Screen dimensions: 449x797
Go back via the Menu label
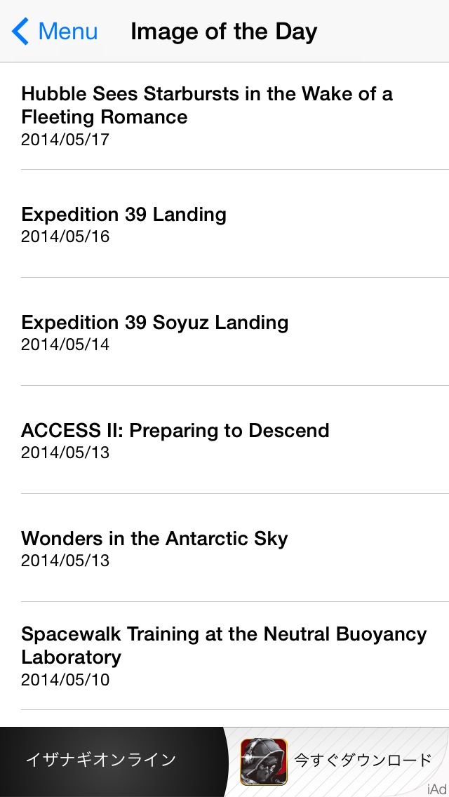pos(68,32)
